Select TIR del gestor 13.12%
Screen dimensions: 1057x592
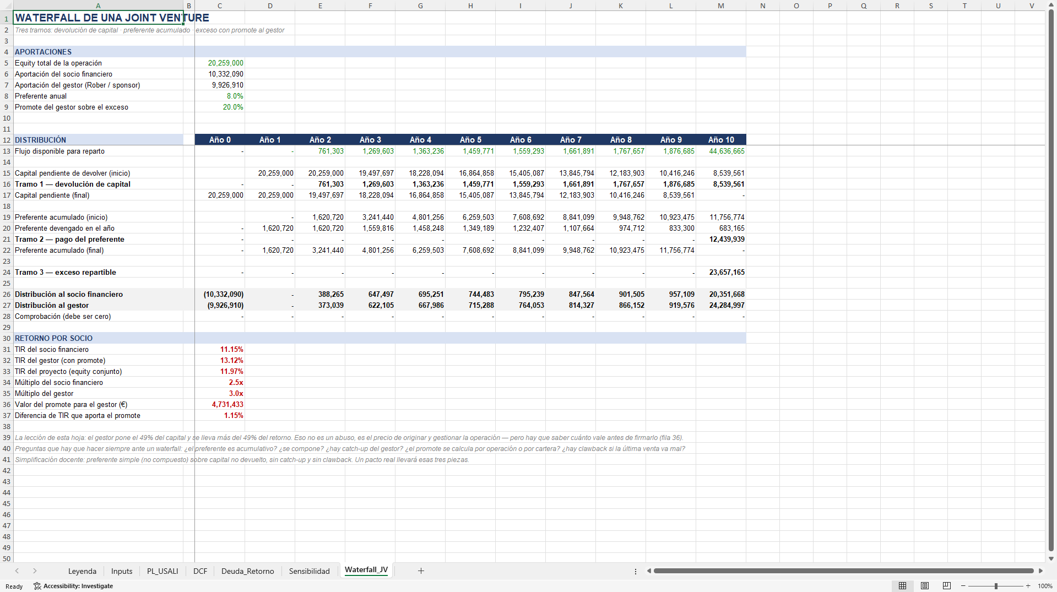click(x=220, y=360)
